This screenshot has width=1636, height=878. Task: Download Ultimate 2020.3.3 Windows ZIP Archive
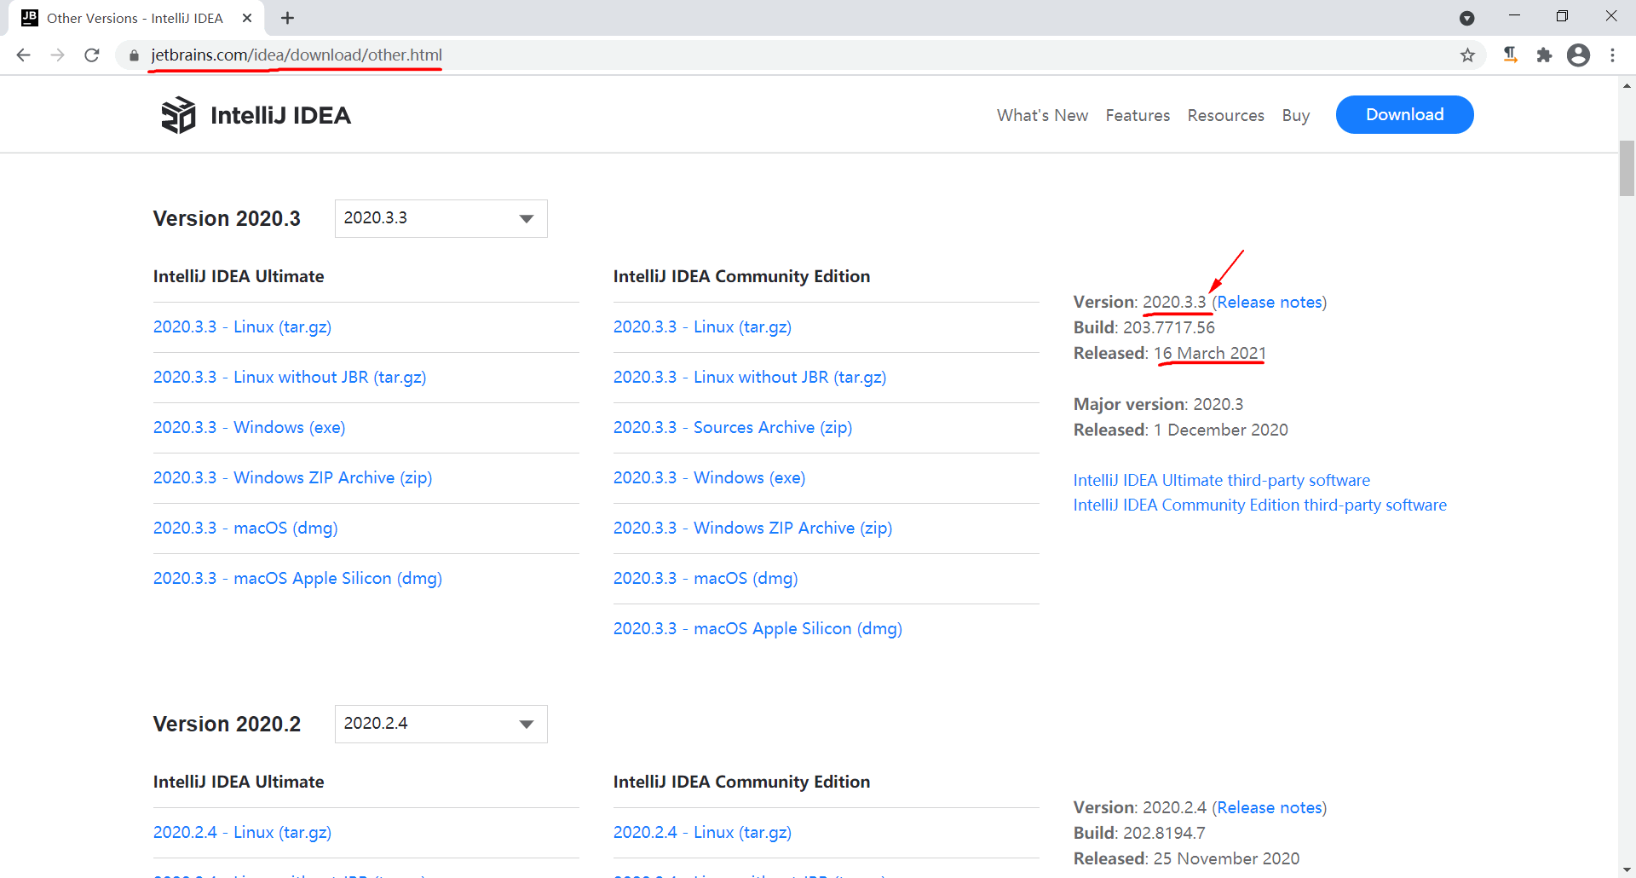coord(293,477)
